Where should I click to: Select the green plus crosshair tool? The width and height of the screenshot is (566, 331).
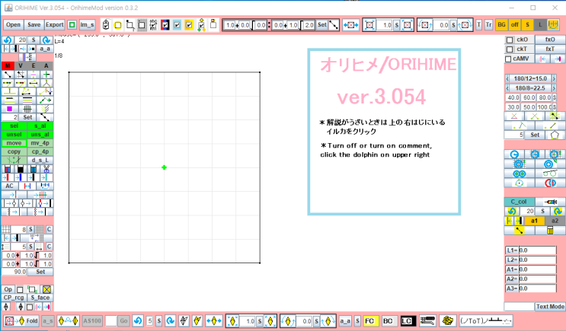(x=46, y=75)
